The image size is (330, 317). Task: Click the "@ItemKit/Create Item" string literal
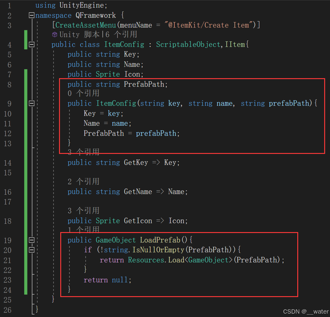click(x=209, y=25)
